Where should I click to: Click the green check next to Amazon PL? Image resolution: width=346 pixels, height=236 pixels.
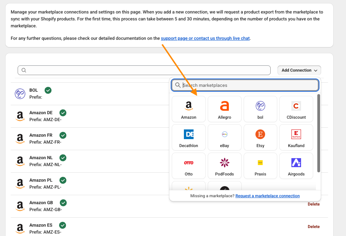pyautogui.click(x=63, y=180)
